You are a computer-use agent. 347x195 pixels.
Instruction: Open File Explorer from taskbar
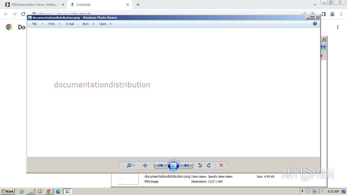(31, 191)
